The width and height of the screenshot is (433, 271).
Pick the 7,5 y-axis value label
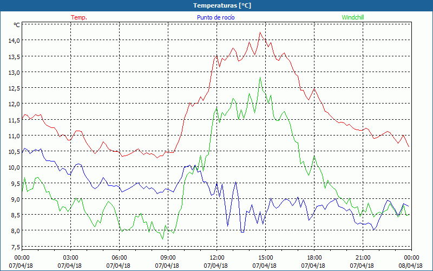point(13,247)
